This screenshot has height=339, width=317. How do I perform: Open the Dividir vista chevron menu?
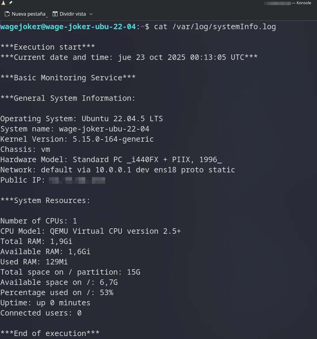91,14
